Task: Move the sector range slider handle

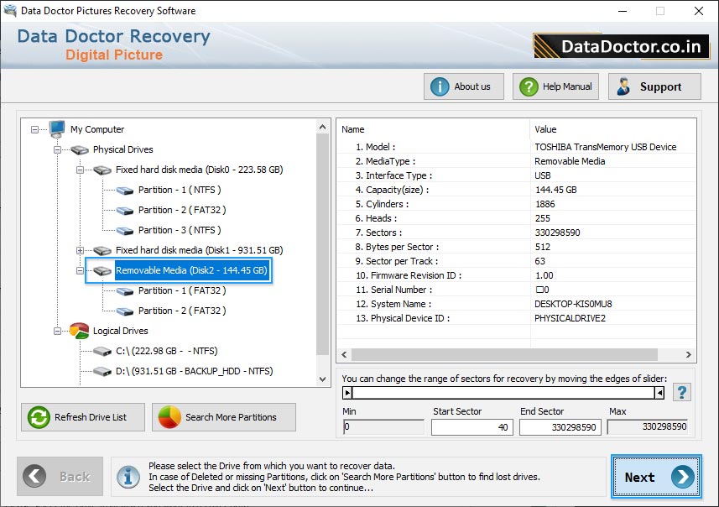Action: [x=348, y=391]
